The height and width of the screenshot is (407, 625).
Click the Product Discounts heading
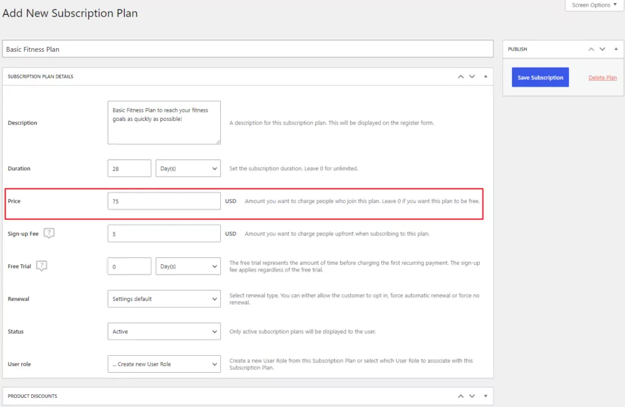pos(32,396)
